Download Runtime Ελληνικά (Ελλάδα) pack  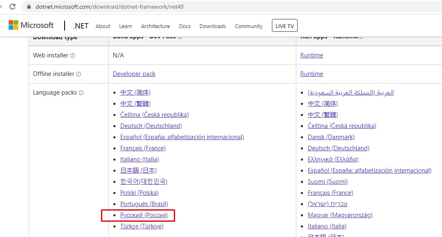[x=333, y=159]
